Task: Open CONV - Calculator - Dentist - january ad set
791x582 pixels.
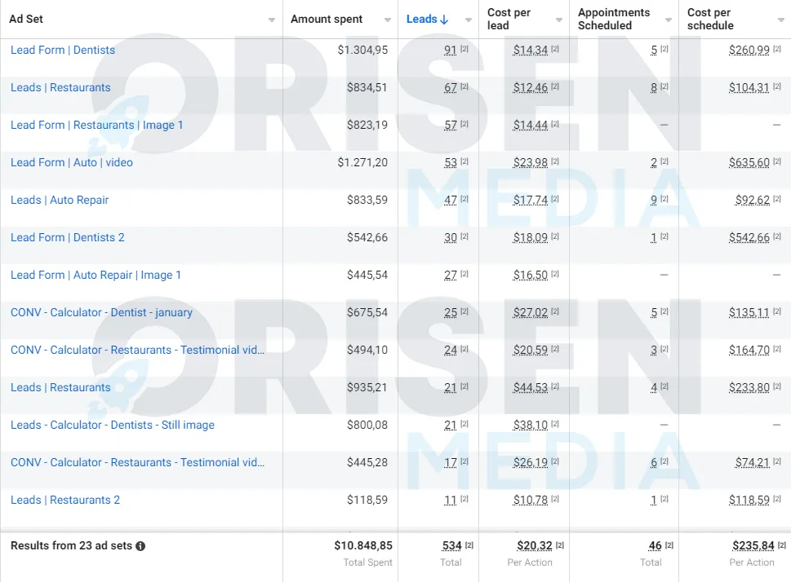Action: point(101,312)
